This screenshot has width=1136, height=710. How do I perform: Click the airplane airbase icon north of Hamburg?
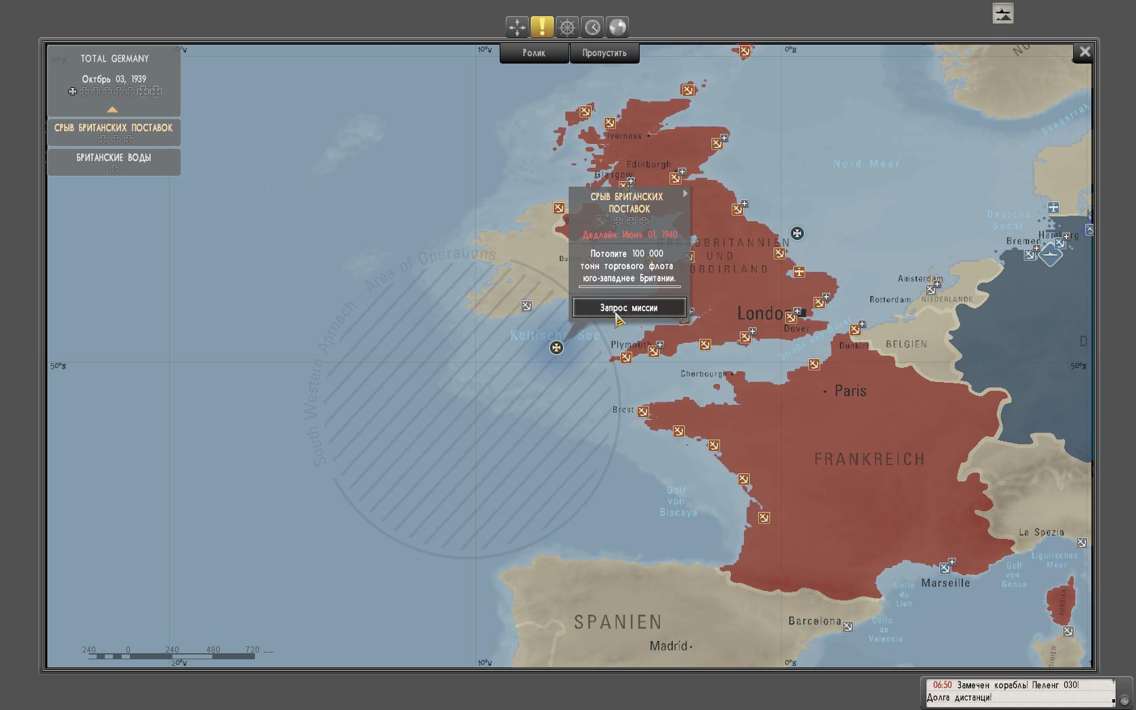click(x=1054, y=208)
